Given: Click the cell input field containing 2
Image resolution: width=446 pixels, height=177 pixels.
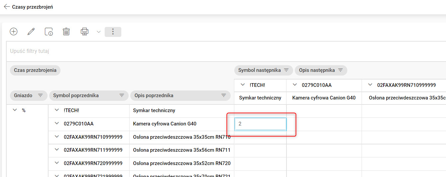Looking at the screenshot, I should 260,124.
